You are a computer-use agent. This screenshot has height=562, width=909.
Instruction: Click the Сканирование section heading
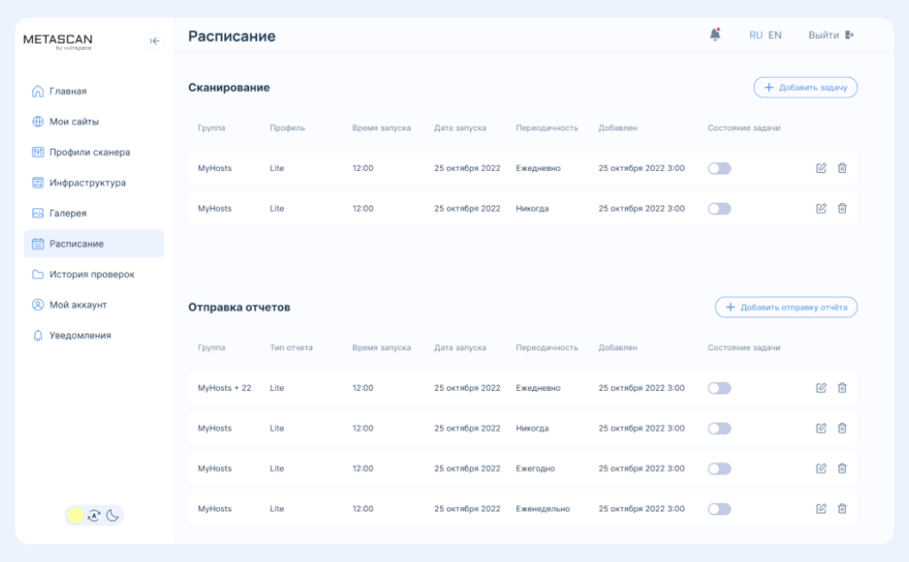tap(229, 88)
